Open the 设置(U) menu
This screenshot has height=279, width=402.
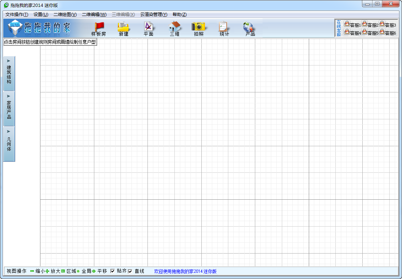pos(41,14)
